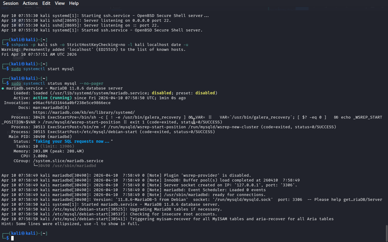Image resolution: width=388 pixels, height=242 pixels.
Task: Click the Invocation ID hash text
Action: [72, 103]
